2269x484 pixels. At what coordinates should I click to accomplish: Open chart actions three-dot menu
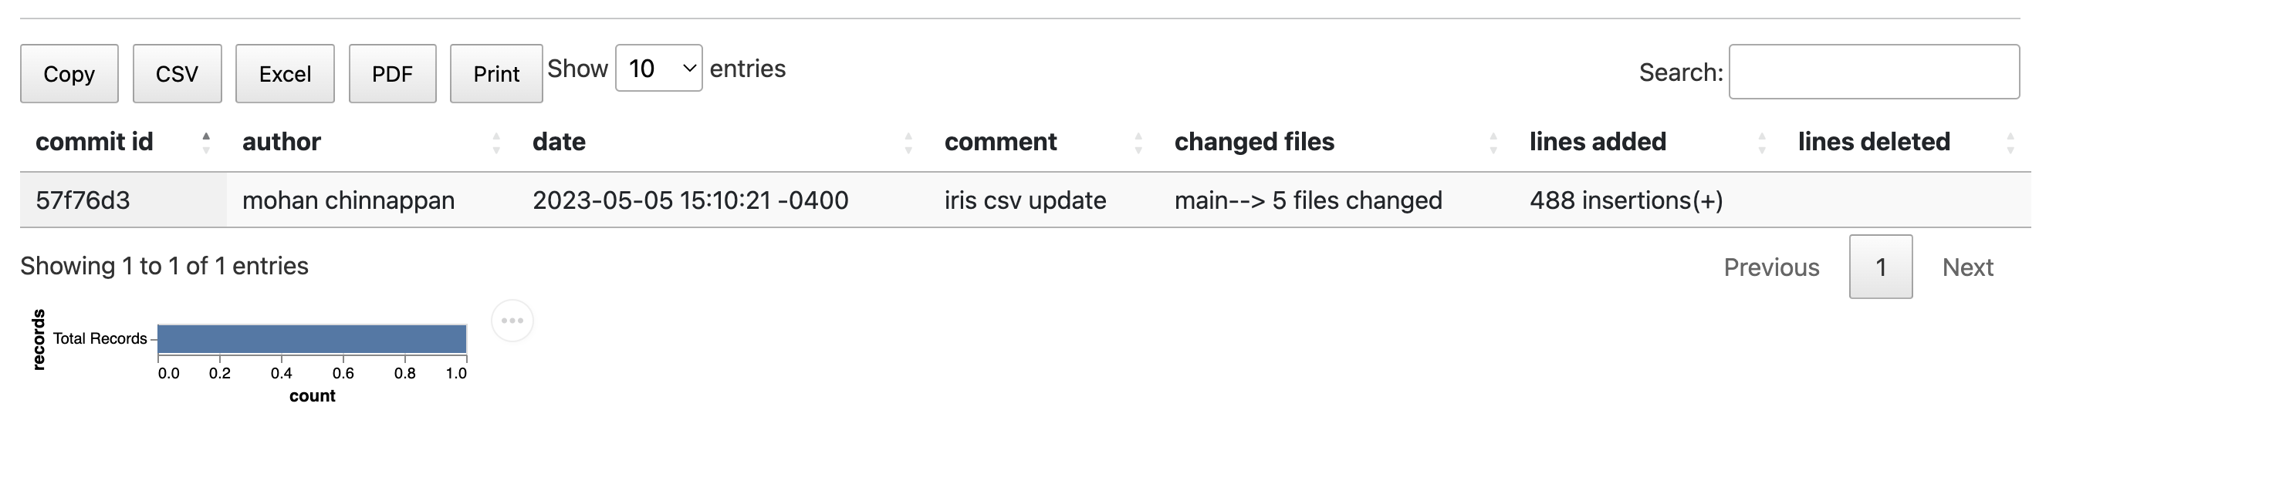pyautogui.click(x=512, y=321)
